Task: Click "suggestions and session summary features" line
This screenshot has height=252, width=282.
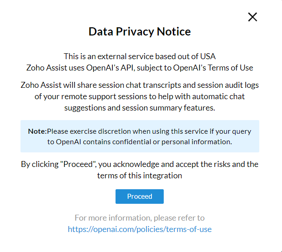Action: tap(140, 107)
